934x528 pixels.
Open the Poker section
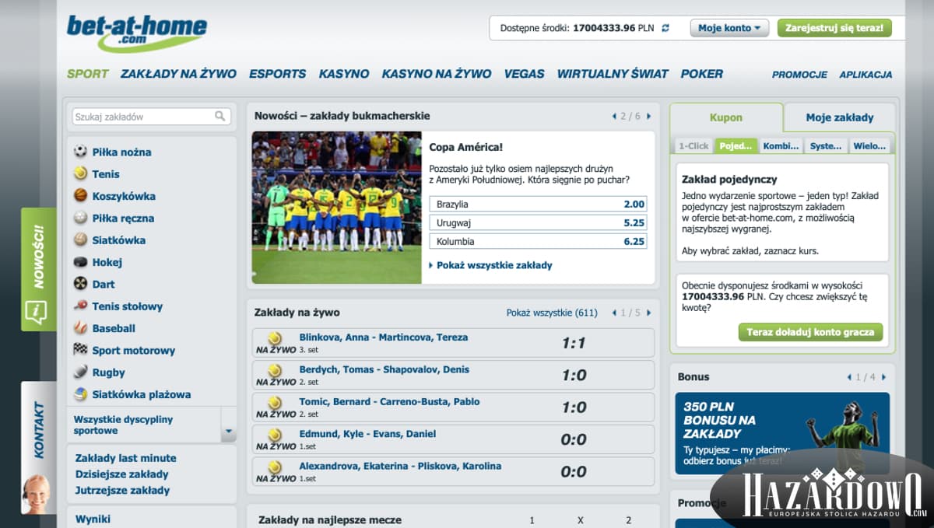(x=702, y=74)
